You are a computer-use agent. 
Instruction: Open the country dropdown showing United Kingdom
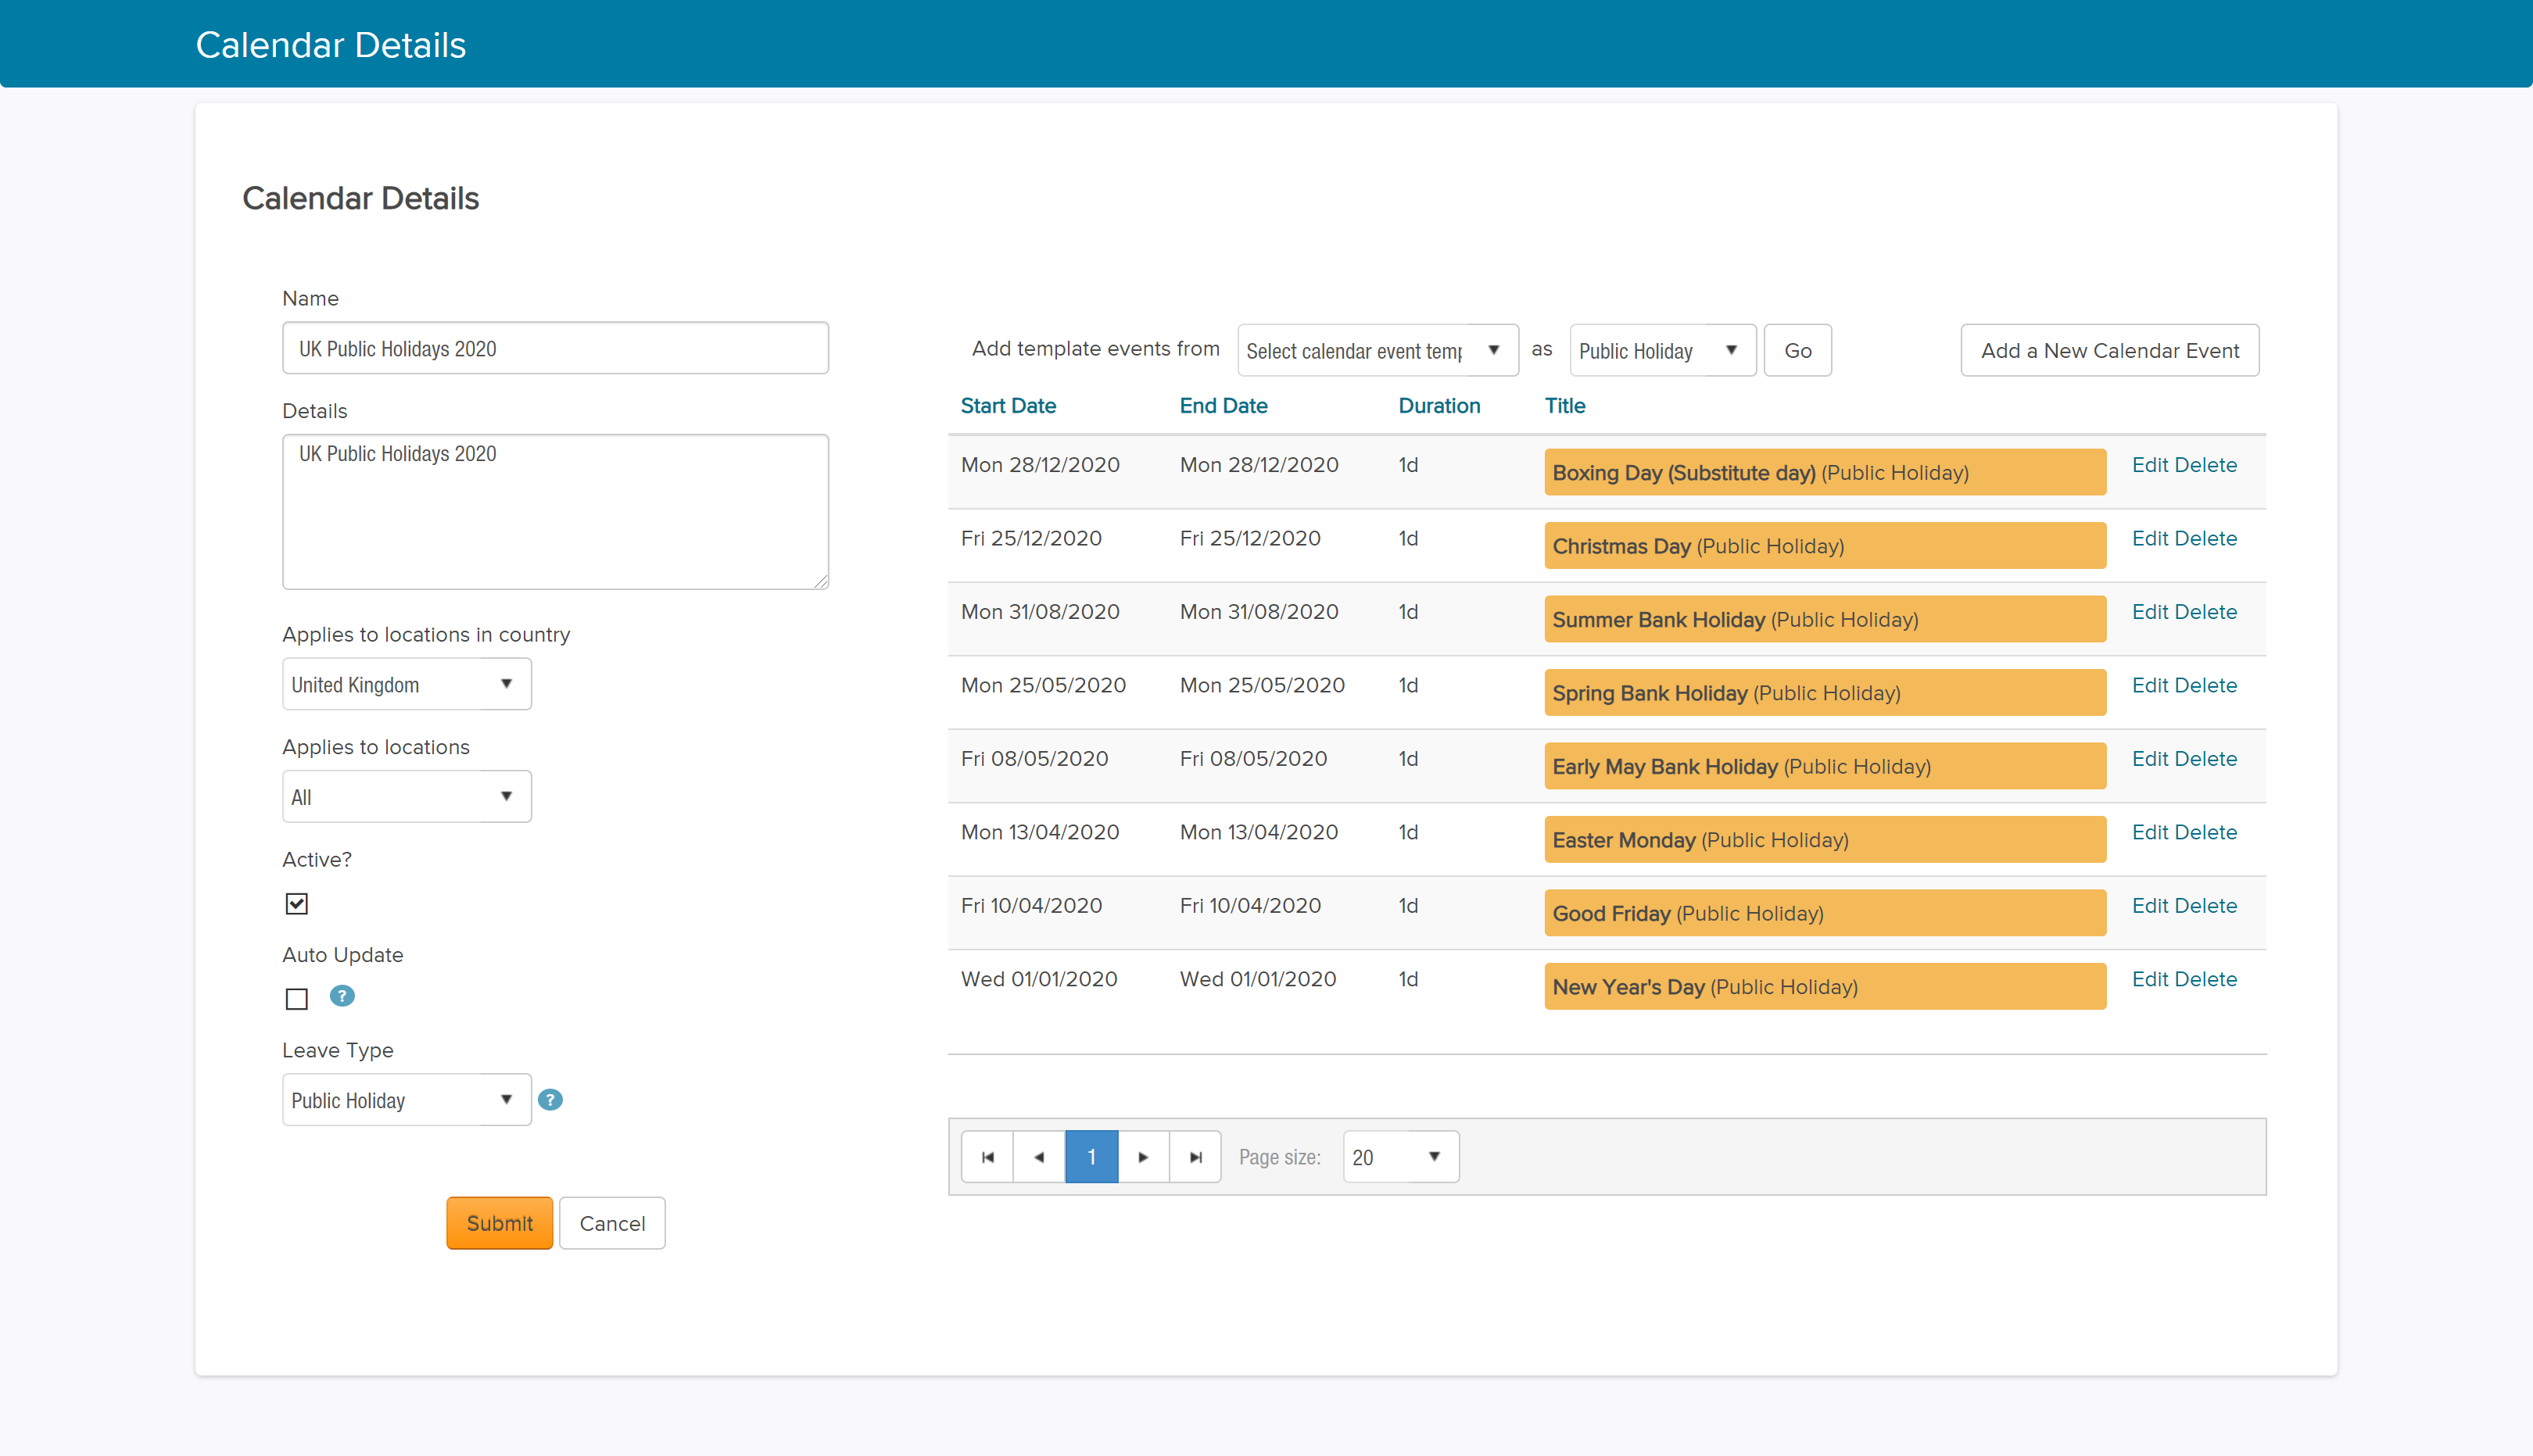(407, 684)
